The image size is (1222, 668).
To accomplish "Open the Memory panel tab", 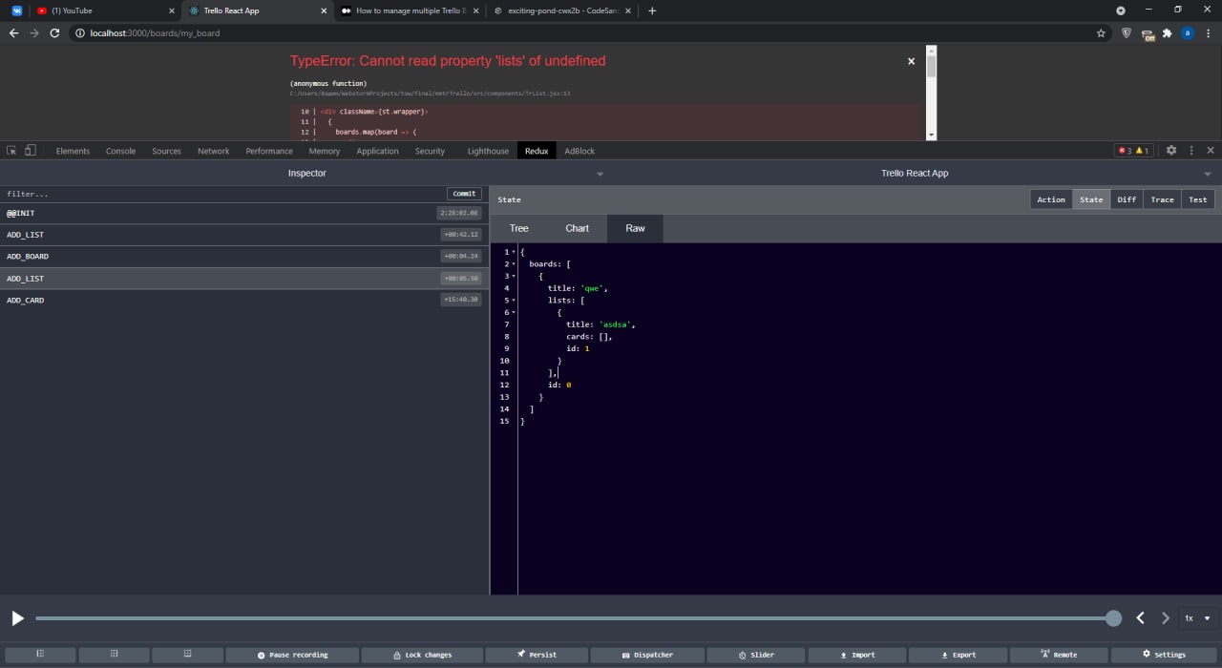I will click(325, 151).
